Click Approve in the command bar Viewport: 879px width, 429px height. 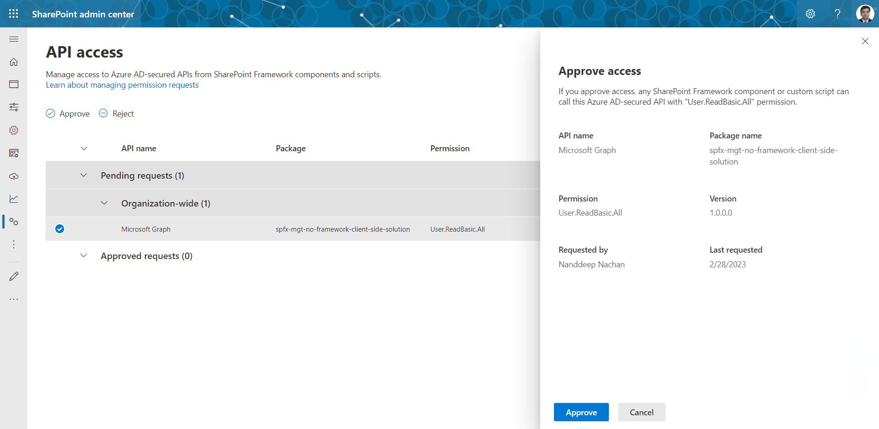point(68,114)
